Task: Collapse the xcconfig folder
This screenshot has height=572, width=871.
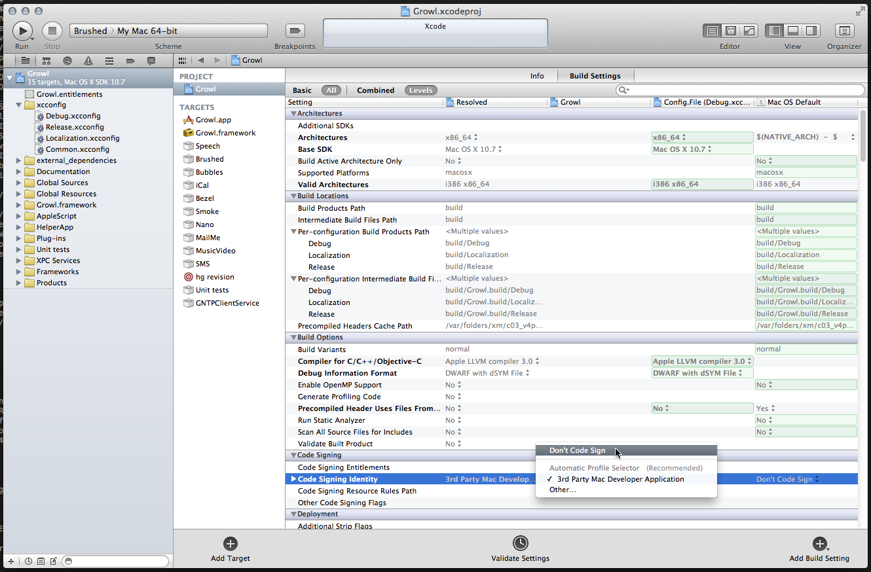Action: [x=19, y=105]
